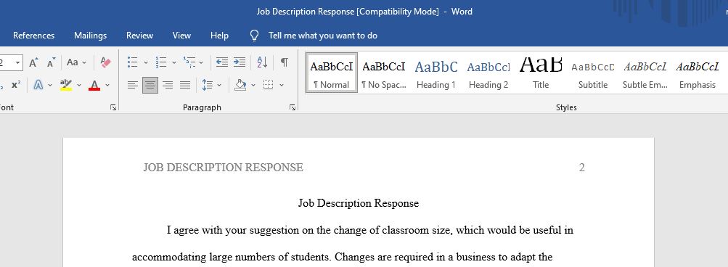Click the Tell me lightbulb icon

(255, 36)
